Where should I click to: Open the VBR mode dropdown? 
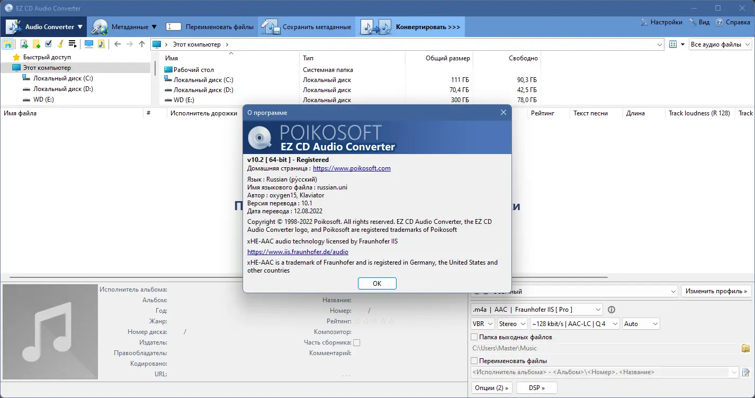(x=483, y=323)
